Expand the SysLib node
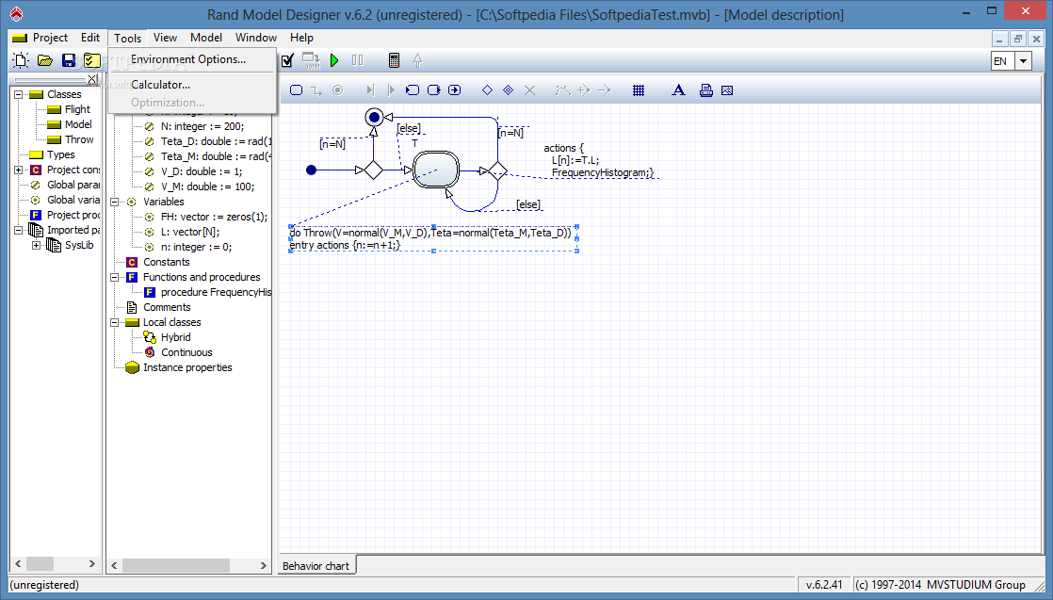 point(37,245)
